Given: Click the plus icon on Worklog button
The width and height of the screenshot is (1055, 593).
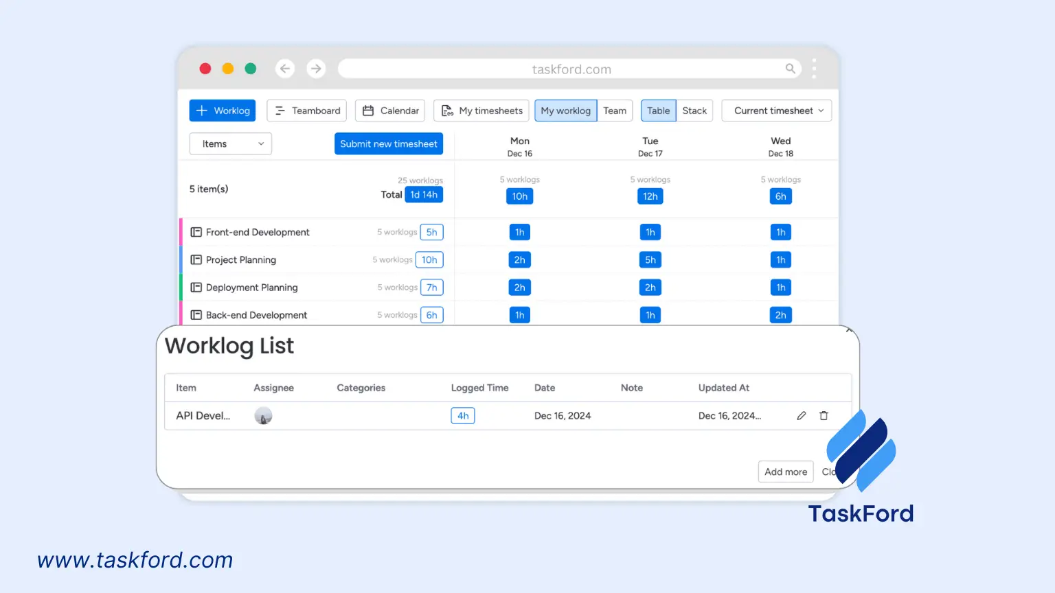Looking at the screenshot, I should tap(202, 111).
